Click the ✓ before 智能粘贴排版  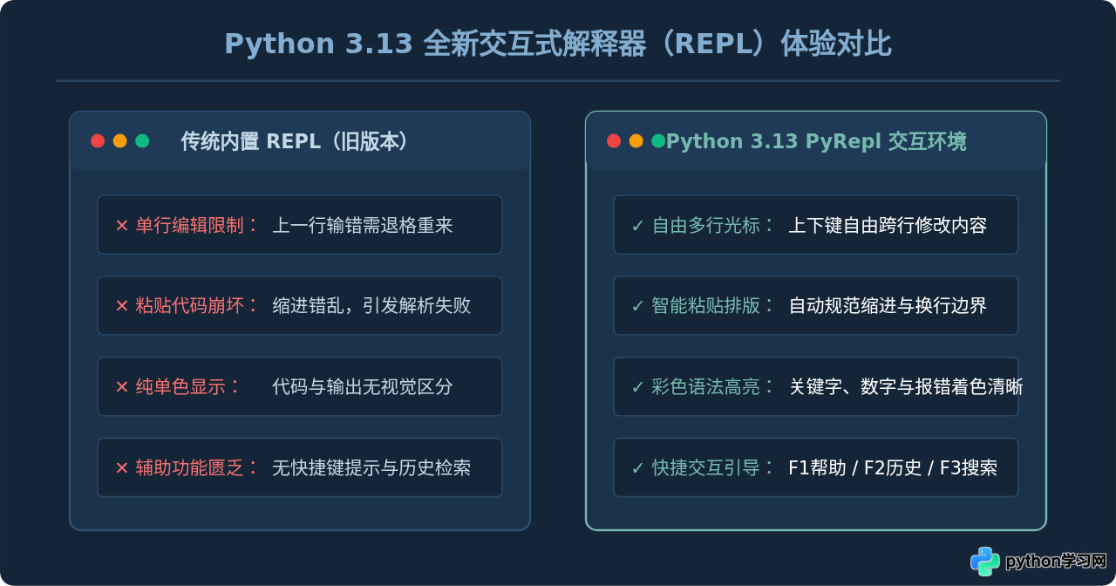(637, 306)
